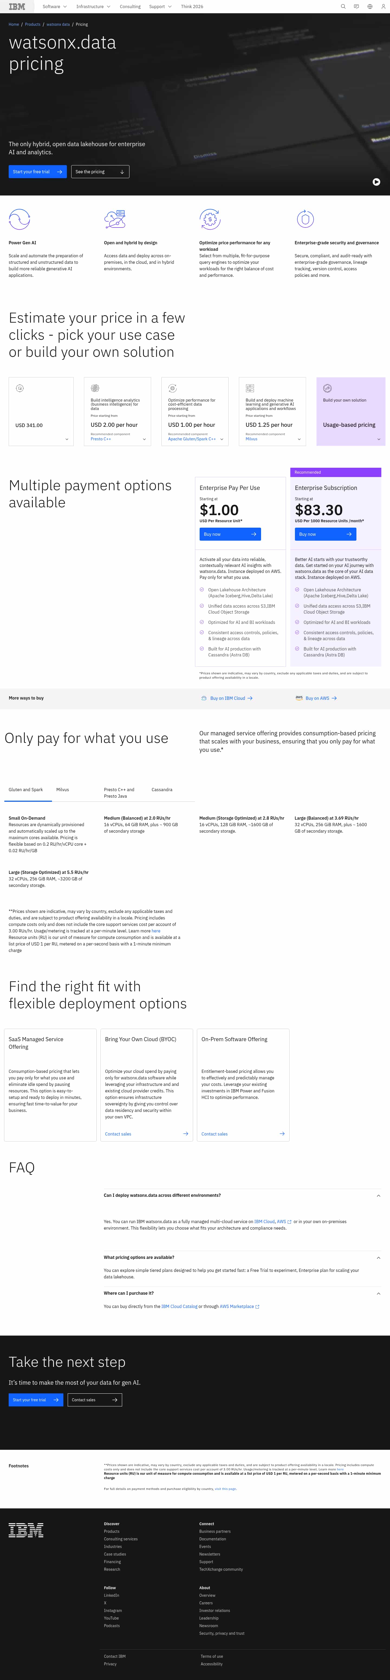Open the search icon in the header
Viewport: 390px width, 1680px height.
pos(343,7)
